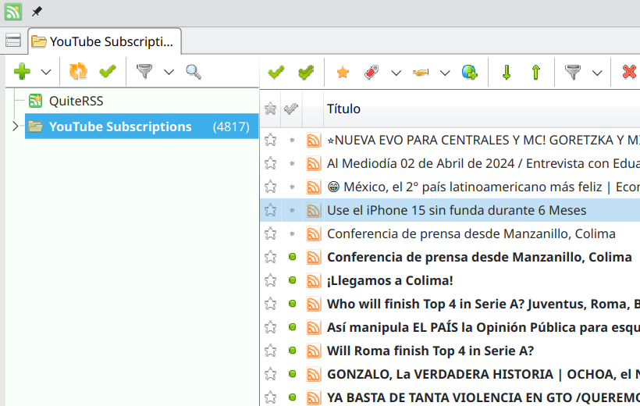Click feed icon of Así manipula EL PAÍS row

[313, 327]
